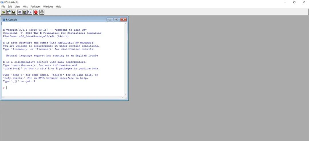Click the "Type 'q()' to quit R" line
The height and width of the screenshot is (141, 309).
click(x=20, y=81)
